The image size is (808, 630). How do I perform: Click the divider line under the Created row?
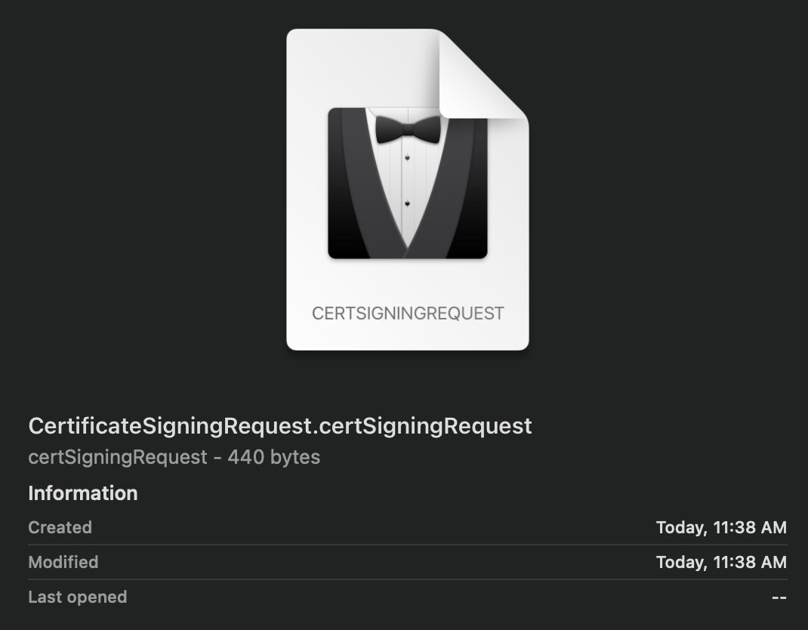click(x=408, y=545)
